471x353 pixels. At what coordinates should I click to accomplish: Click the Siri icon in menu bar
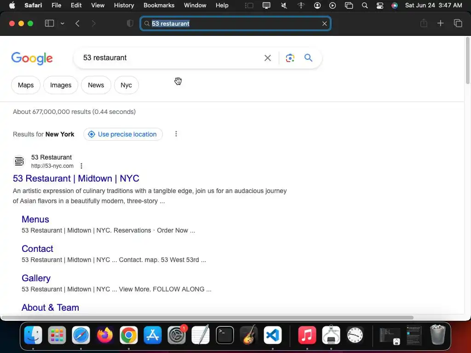[394, 6]
